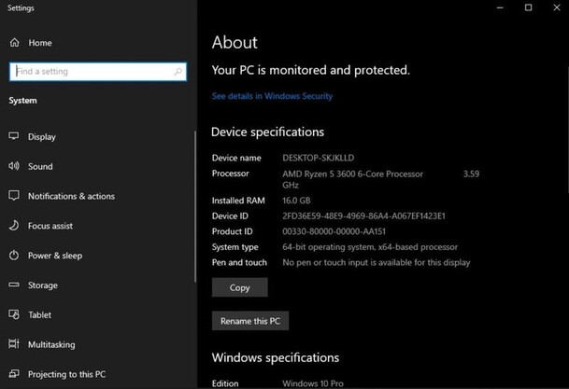Click the Tablet icon in sidebar
569x389 pixels.
[14, 315]
